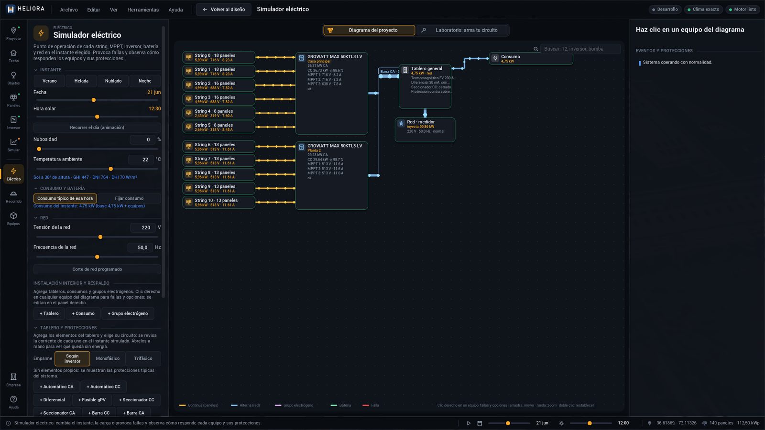
Task: Click Corte de red programado button
Action: point(97,269)
